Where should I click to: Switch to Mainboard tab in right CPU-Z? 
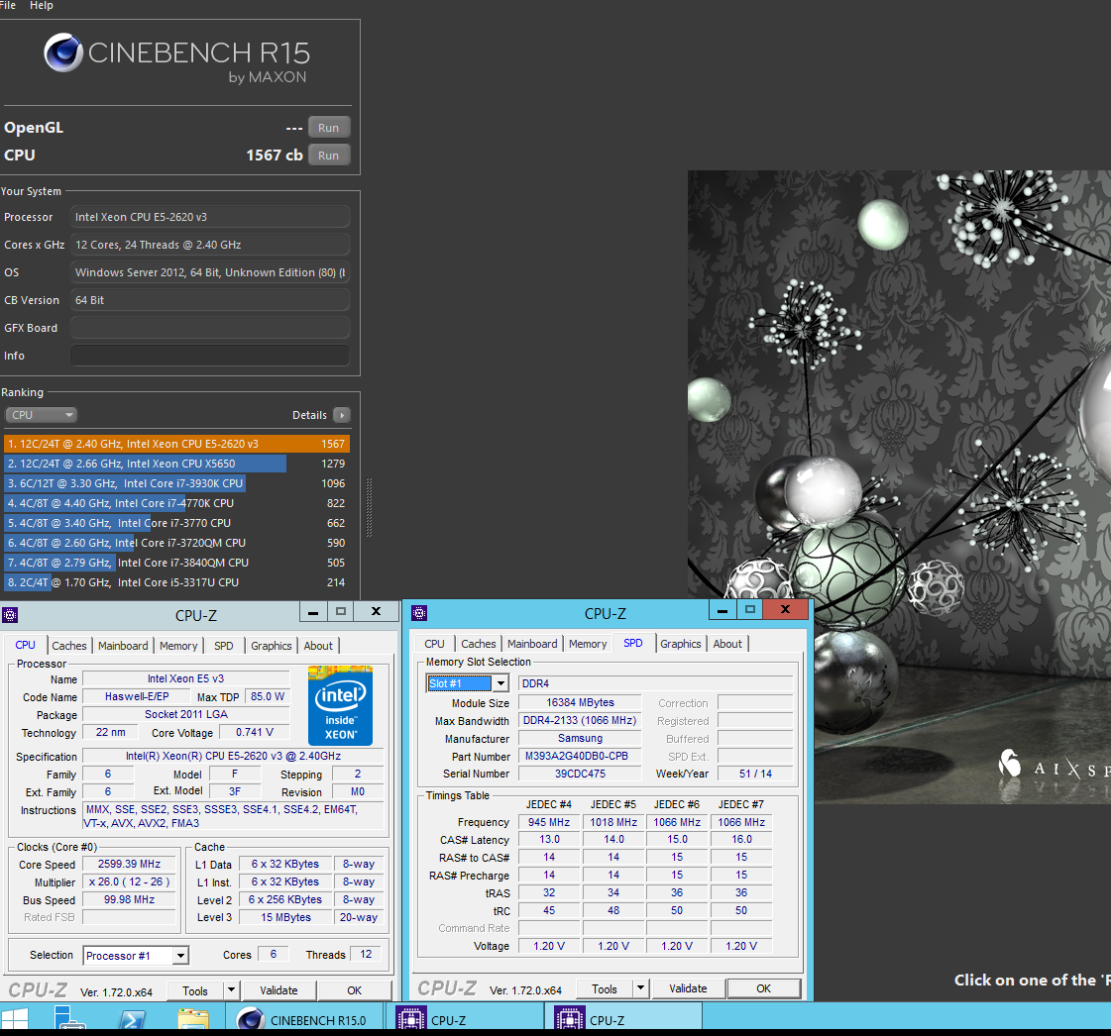click(x=532, y=644)
